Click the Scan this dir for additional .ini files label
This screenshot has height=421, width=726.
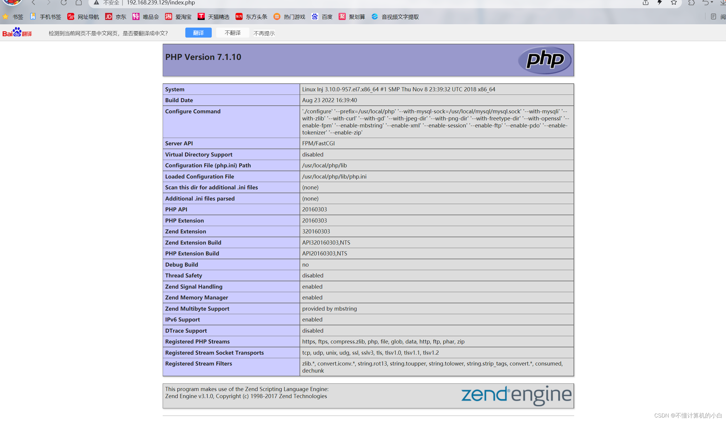tap(211, 187)
